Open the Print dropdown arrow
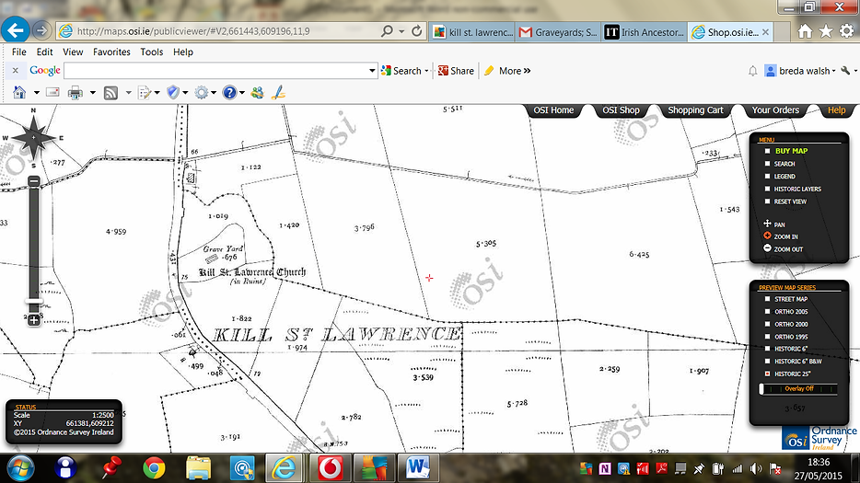Screen dimensions: 860x483 [x=92, y=93]
